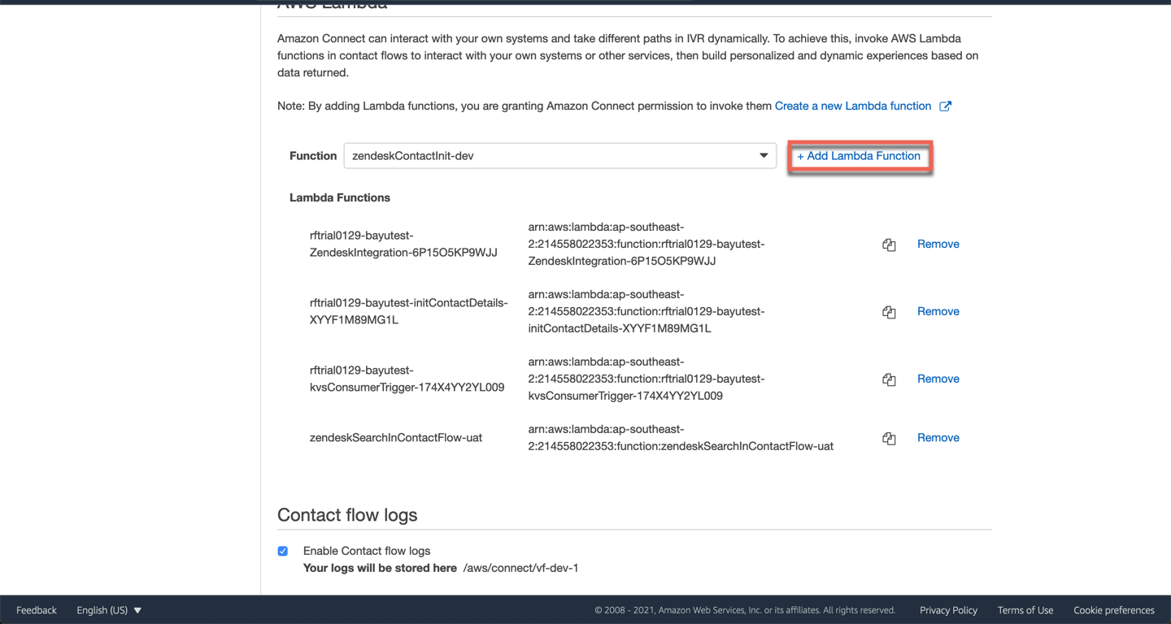Copy ARN for zendeskSearchInContactFlow-uat function

tap(889, 438)
